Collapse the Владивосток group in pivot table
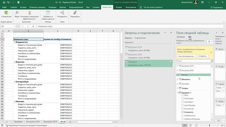Viewport: 226px width, 127px height. point(15,42)
